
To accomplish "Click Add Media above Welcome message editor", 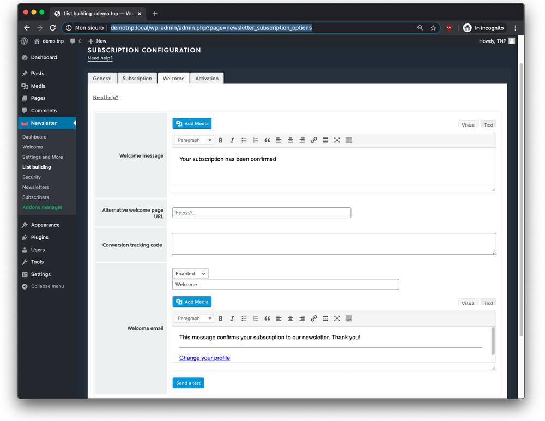I will 192,123.
